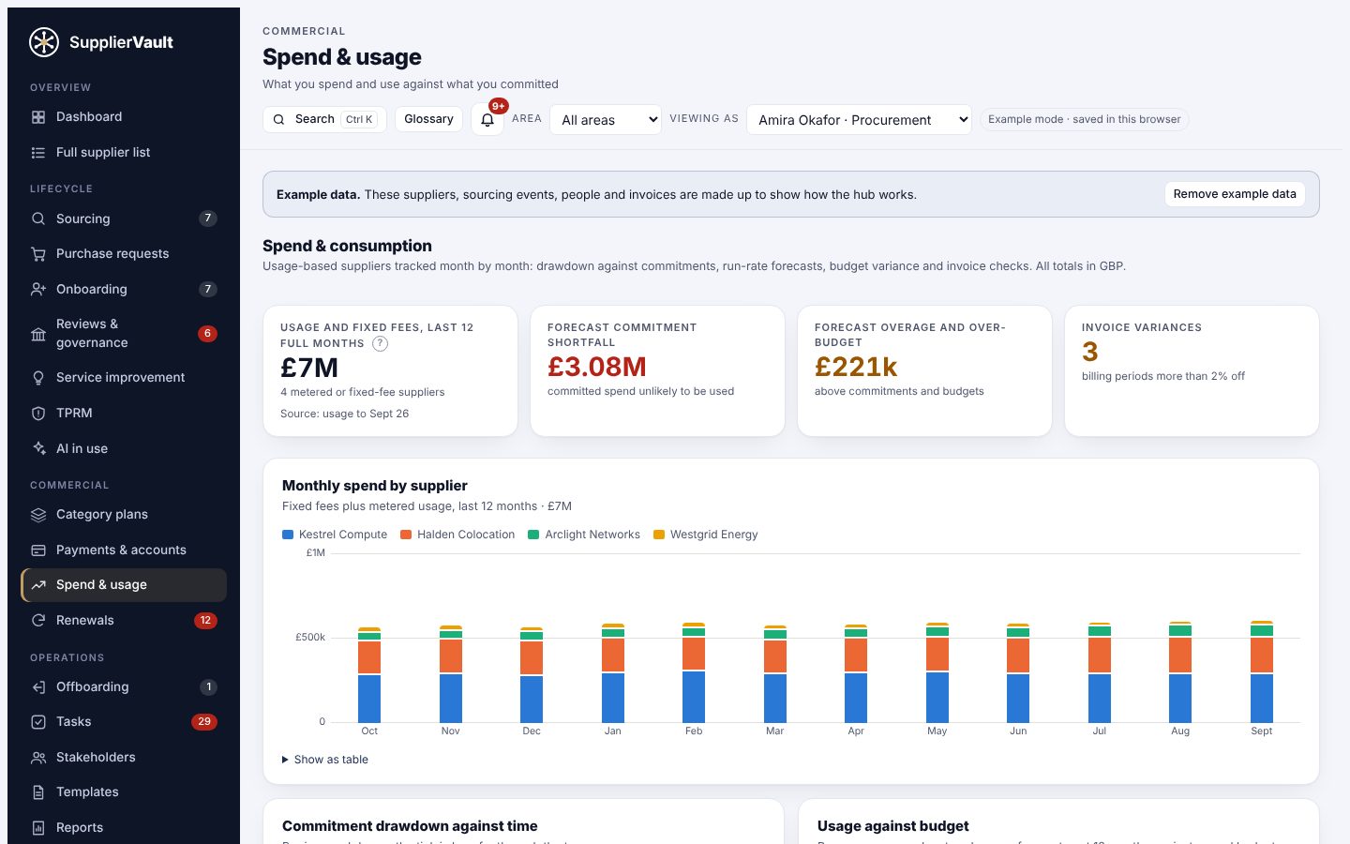
Task: Click the Commitment drawdown against time heading
Action: (410, 826)
